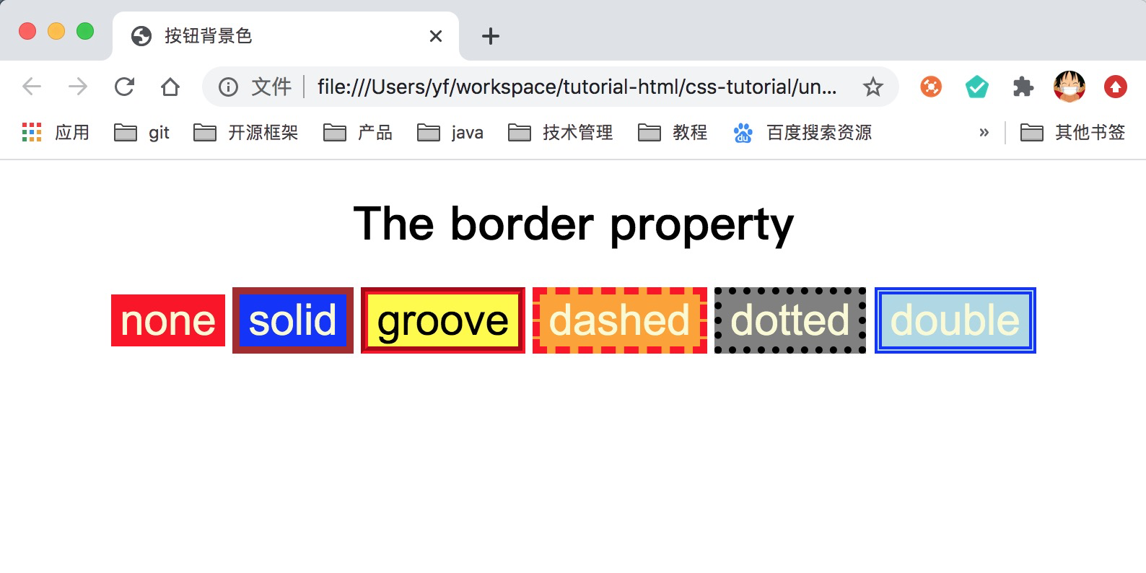Open the 开源框架 bookmark folder
The image size is (1146, 573).
click(246, 133)
